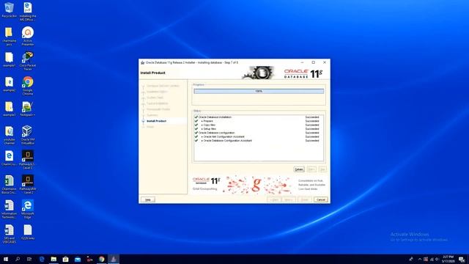Click the Details button in the installer
Image resolution: width=469 pixels, height=264 pixels.
[299, 169]
